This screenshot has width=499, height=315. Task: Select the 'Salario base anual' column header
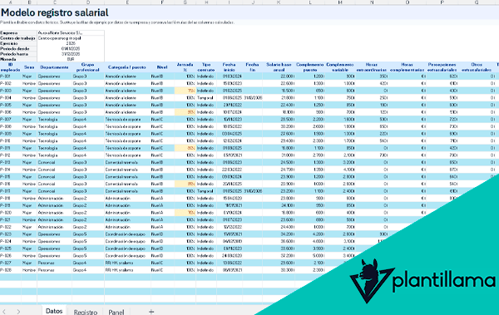pyautogui.click(x=279, y=67)
